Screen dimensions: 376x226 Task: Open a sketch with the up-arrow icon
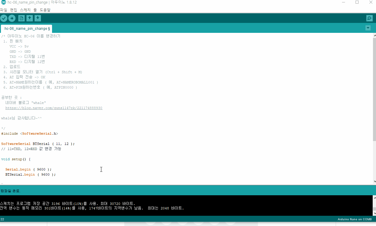[x=29, y=18]
